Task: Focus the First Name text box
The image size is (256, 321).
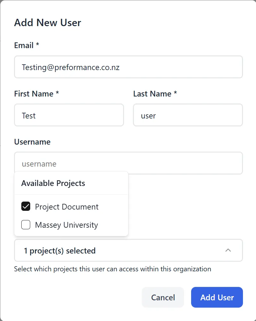Action: 69,115
